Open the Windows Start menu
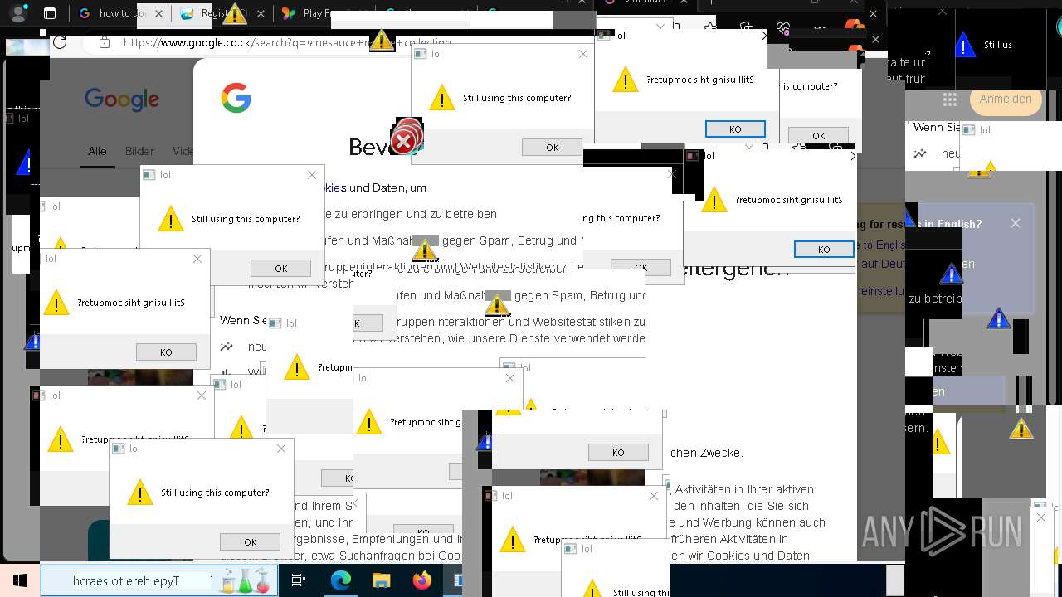Screen dimensions: 1062x597 19,580
